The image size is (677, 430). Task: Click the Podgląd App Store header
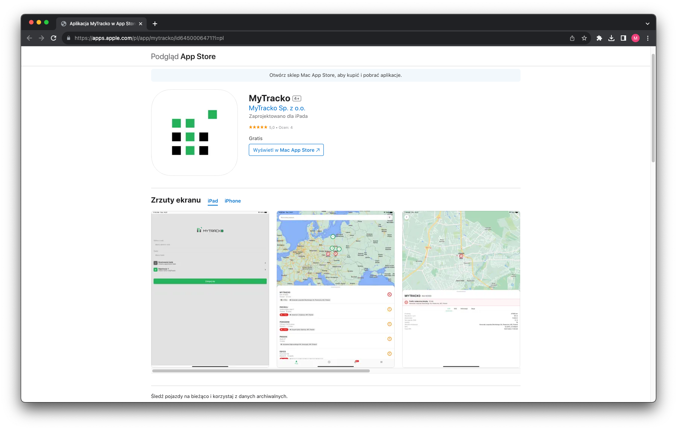[183, 56]
